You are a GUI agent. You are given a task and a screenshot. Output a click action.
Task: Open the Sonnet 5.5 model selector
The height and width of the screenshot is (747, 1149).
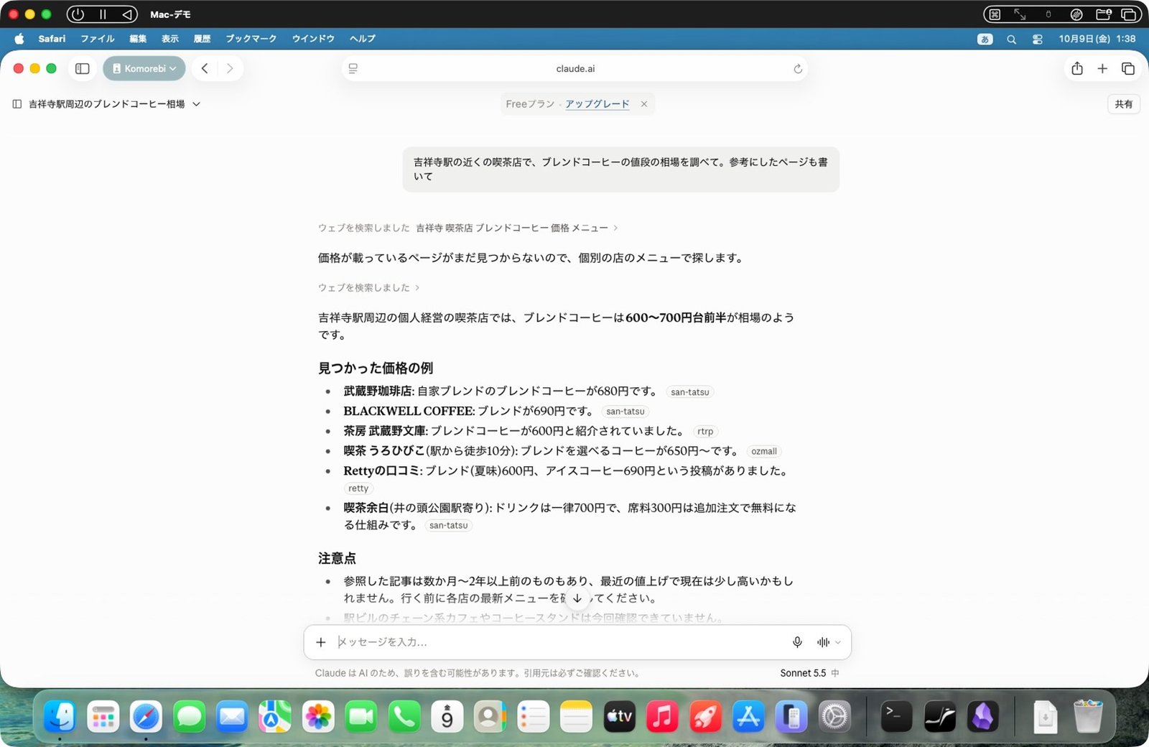tap(809, 673)
